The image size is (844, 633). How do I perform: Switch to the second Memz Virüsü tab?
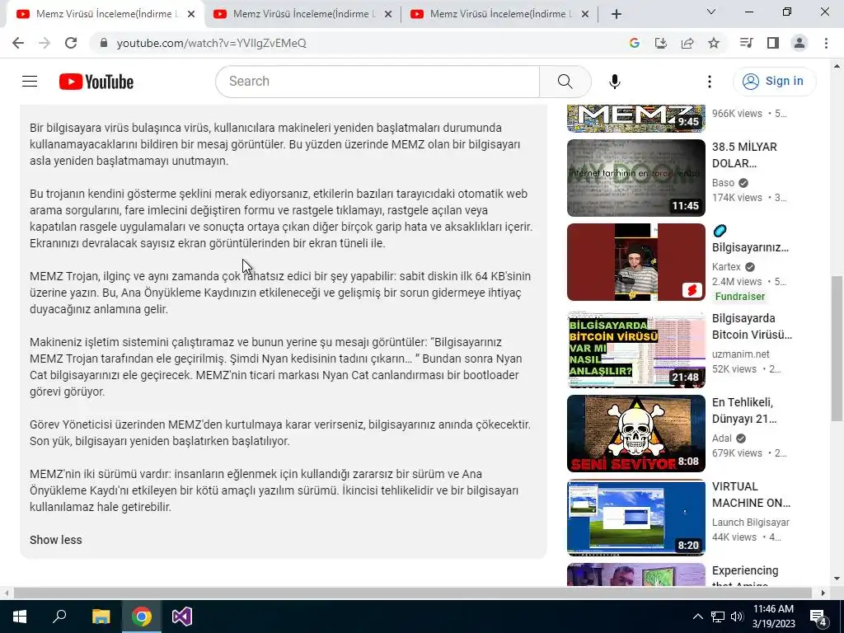(x=302, y=14)
